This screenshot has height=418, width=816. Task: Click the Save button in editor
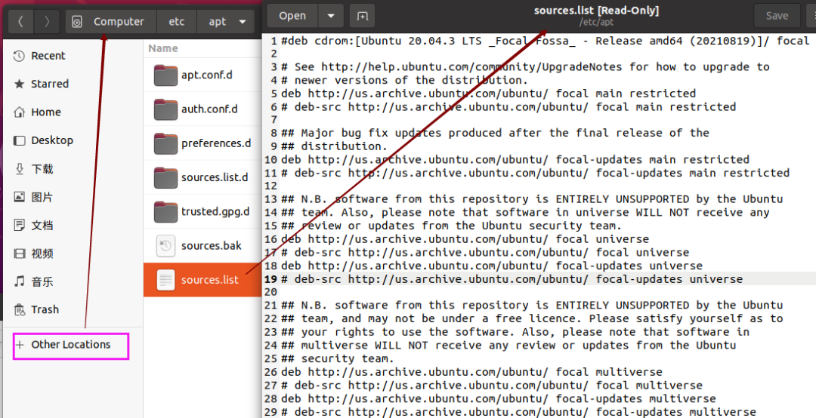coord(777,16)
